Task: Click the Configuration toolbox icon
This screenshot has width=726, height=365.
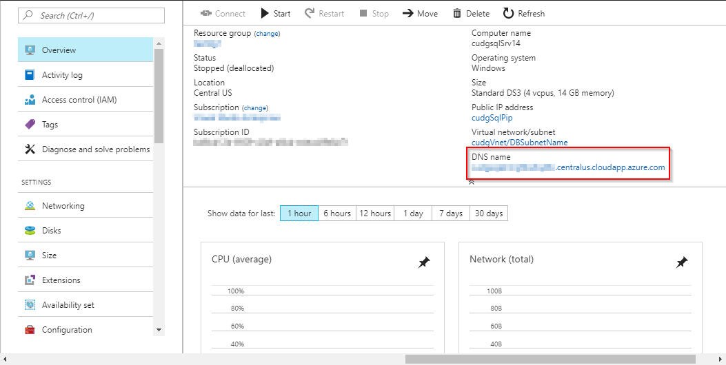Action: coord(30,330)
